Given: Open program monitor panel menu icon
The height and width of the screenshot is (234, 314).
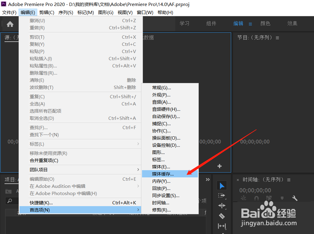Looking at the screenshot, I should click(x=277, y=38).
